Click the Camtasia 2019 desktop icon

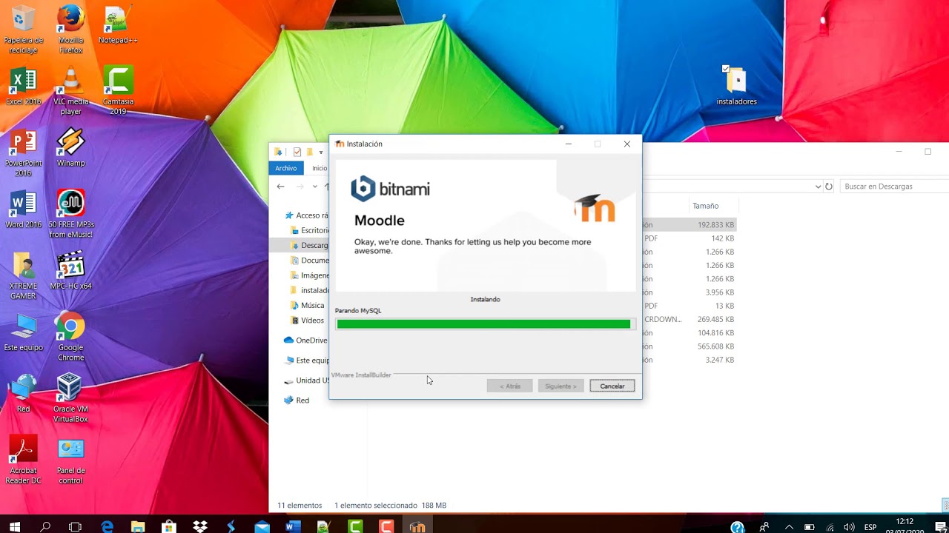[x=118, y=91]
